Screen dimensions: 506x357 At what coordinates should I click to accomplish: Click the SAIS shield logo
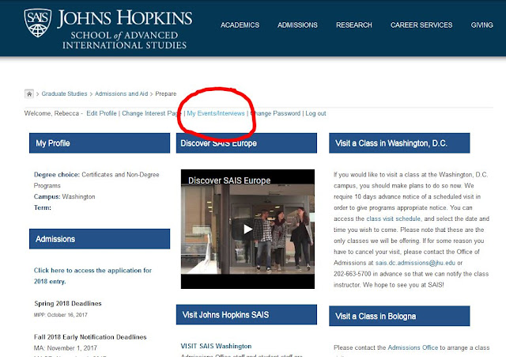point(38,23)
